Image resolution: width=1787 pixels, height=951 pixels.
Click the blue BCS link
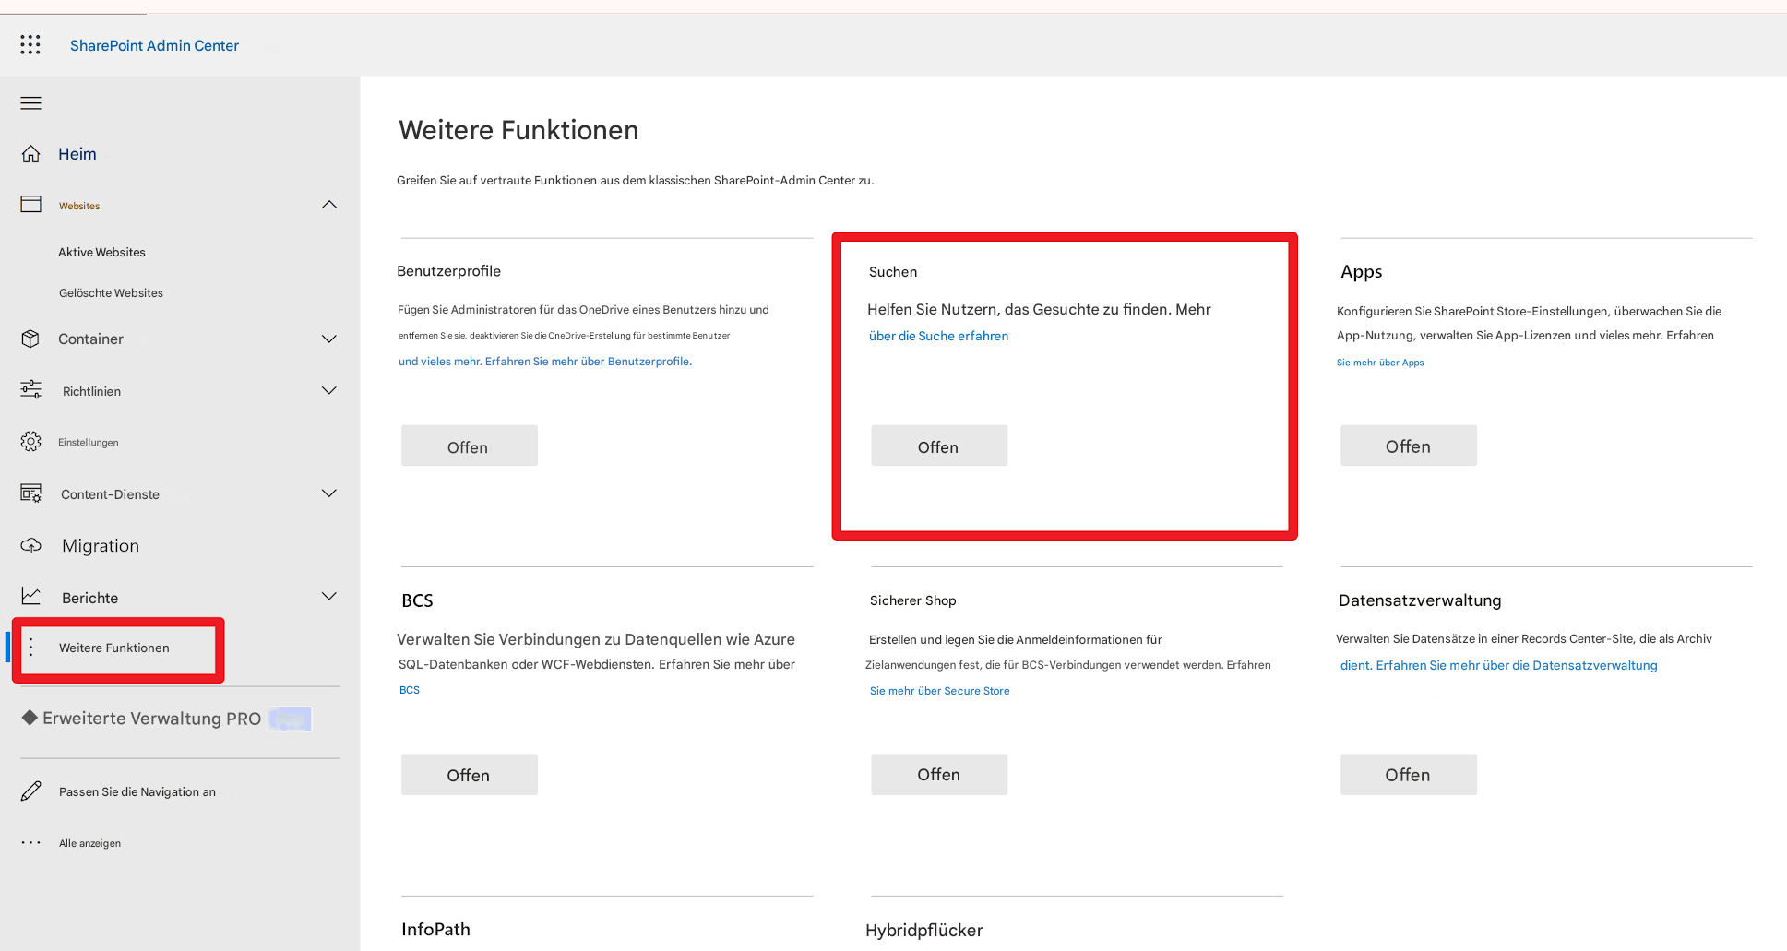click(410, 690)
